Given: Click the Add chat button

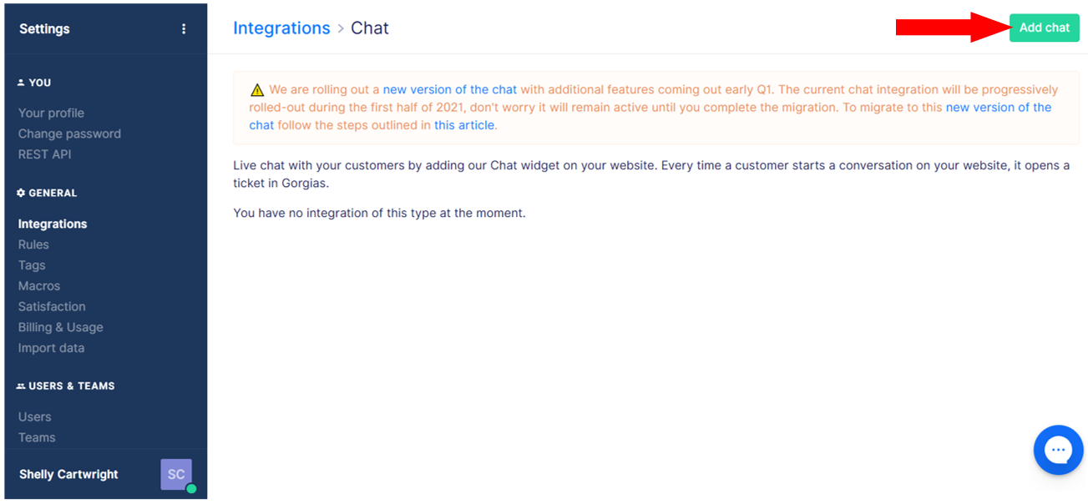Looking at the screenshot, I should coord(1044,28).
